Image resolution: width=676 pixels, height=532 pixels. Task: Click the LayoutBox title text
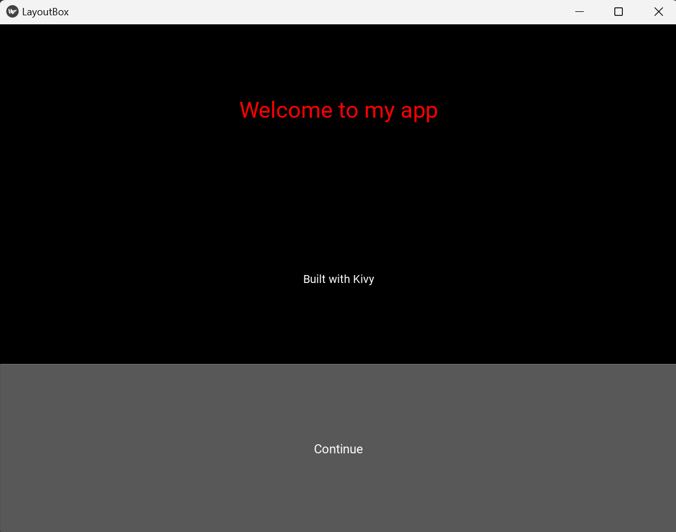click(45, 12)
